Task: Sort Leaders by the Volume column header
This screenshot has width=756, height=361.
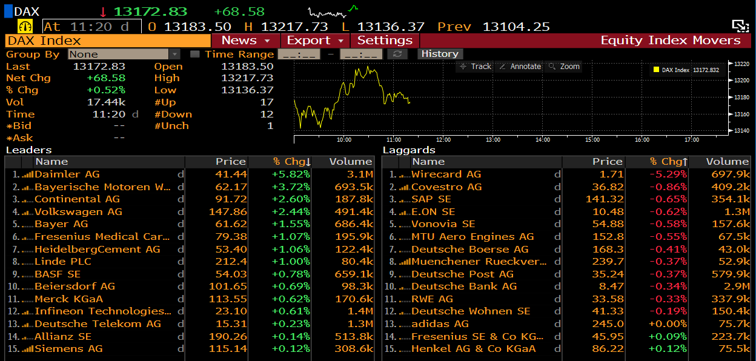Action: tap(343, 162)
